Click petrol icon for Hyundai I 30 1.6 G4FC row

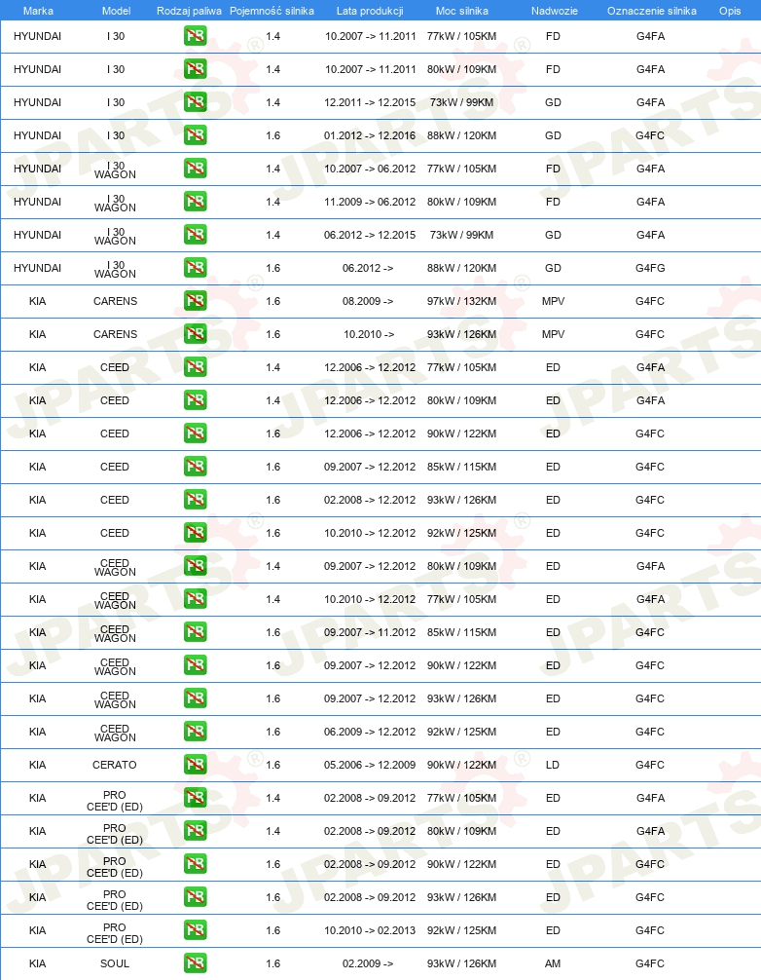click(x=196, y=135)
